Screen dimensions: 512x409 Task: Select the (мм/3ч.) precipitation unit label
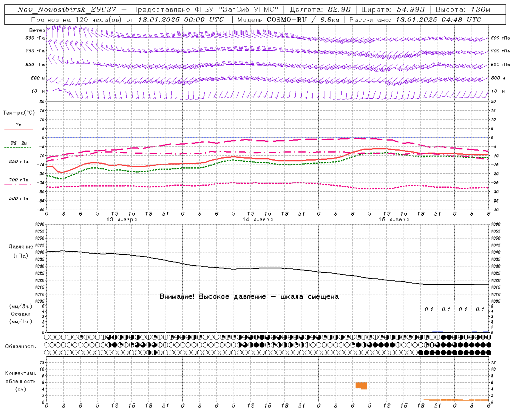[x=21, y=306]
